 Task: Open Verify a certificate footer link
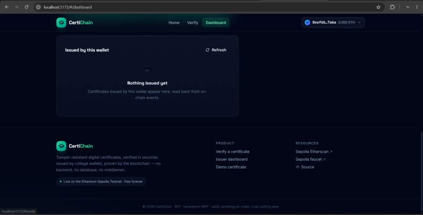pyautogui.click(x=232, y=152)
